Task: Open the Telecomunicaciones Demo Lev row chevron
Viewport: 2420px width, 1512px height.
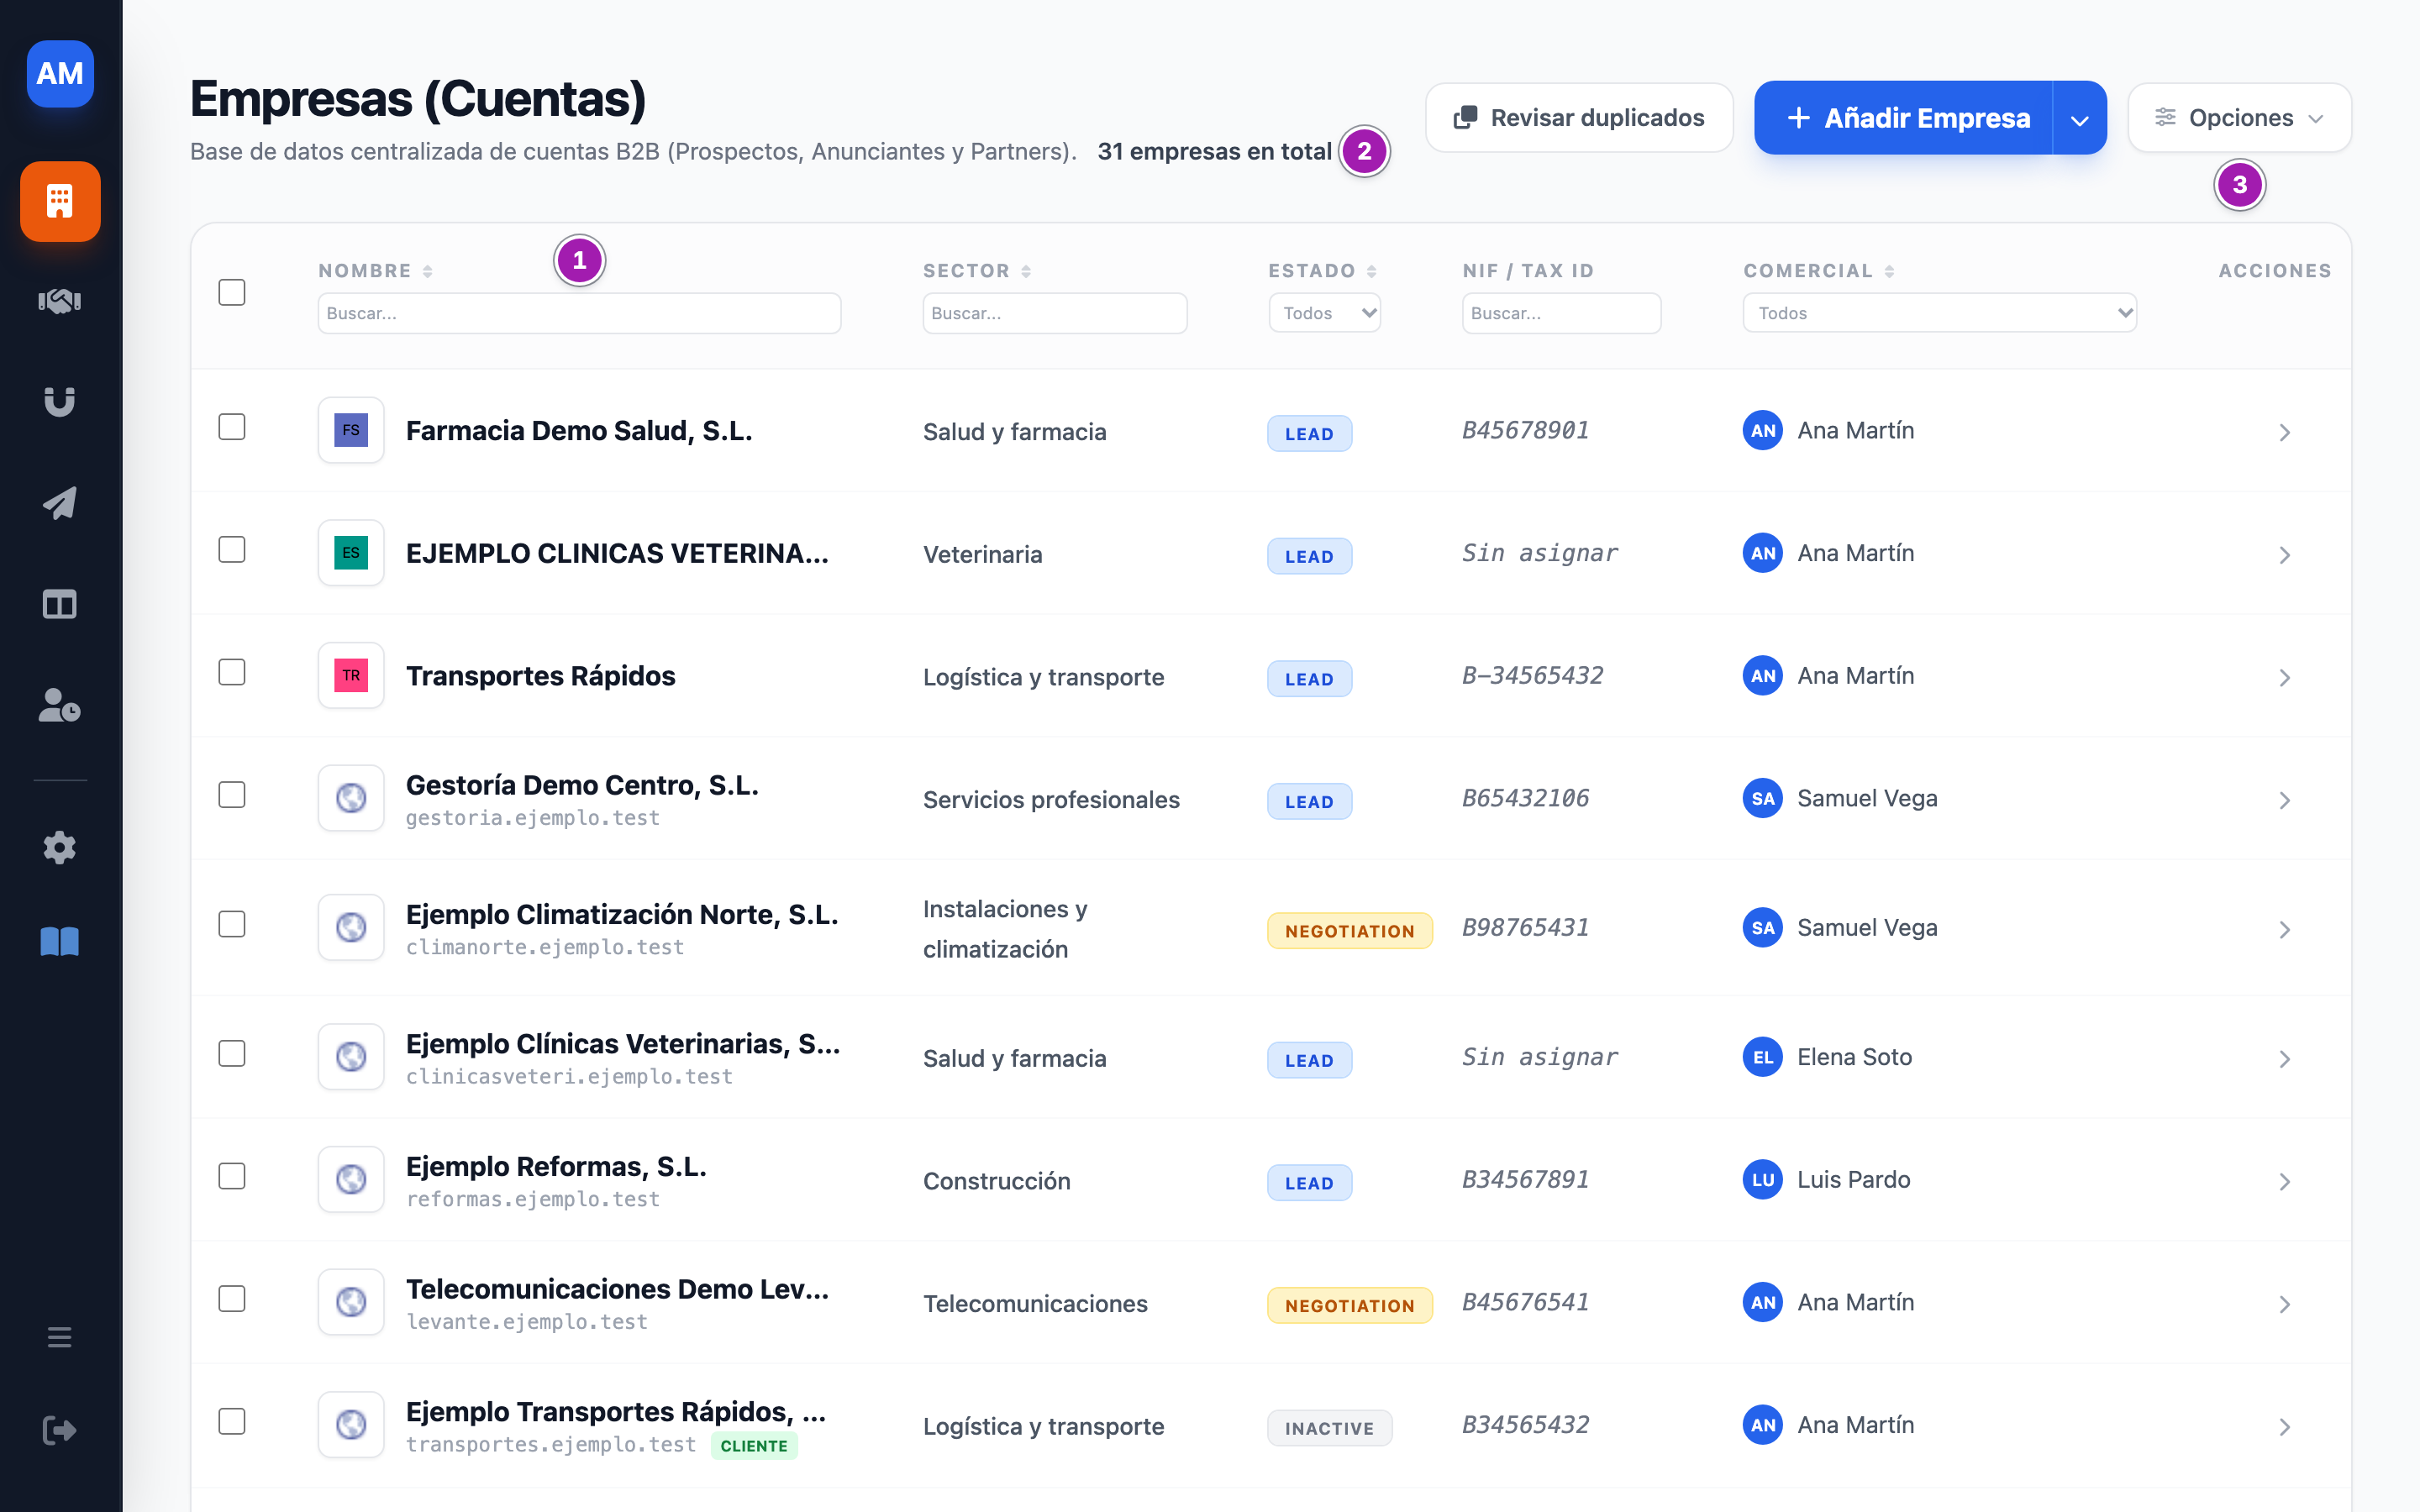Action: (2284, 1304)
